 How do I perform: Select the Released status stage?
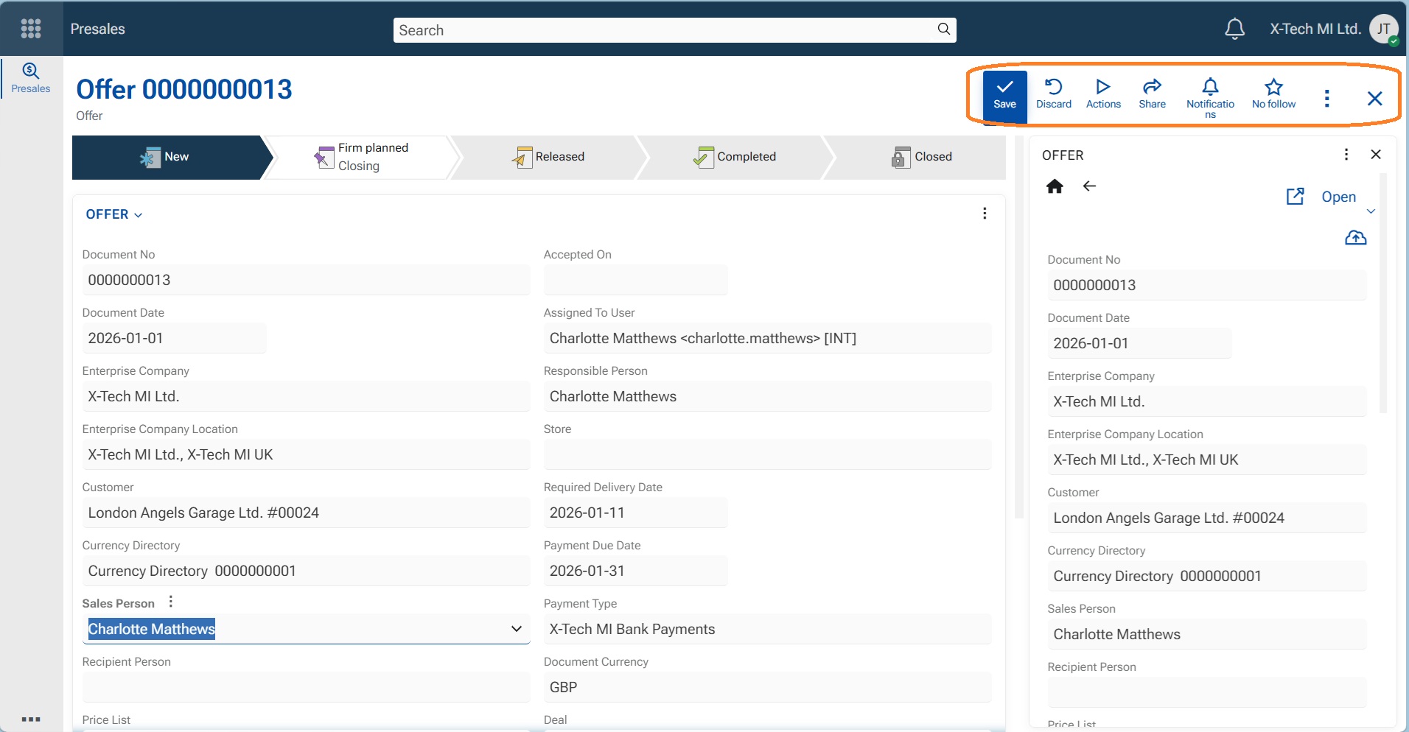coord(549,157)
